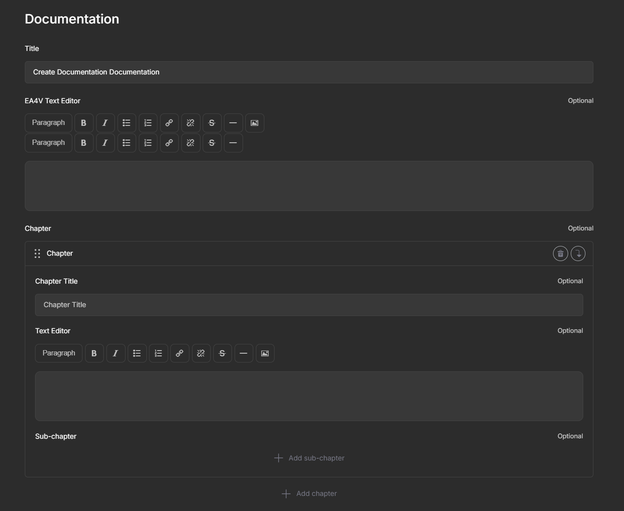624x511 pixels.
Task: Open Paragraph dropdown in chapter Text Editor toolbar
Action: 59,353
